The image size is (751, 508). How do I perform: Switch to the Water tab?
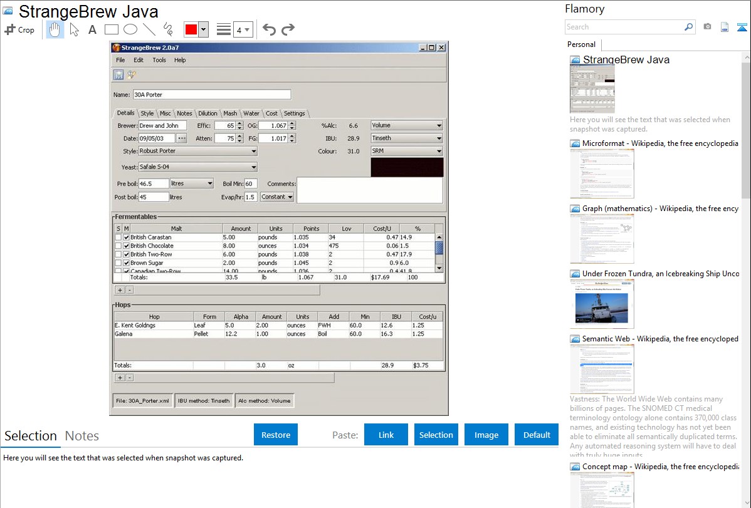[251, 113]
